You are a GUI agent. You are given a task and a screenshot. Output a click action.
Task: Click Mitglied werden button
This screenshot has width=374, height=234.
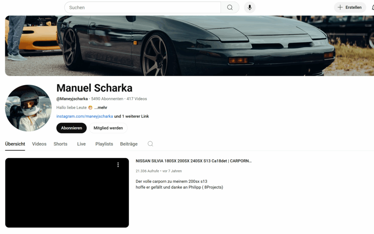click(108, 128)
